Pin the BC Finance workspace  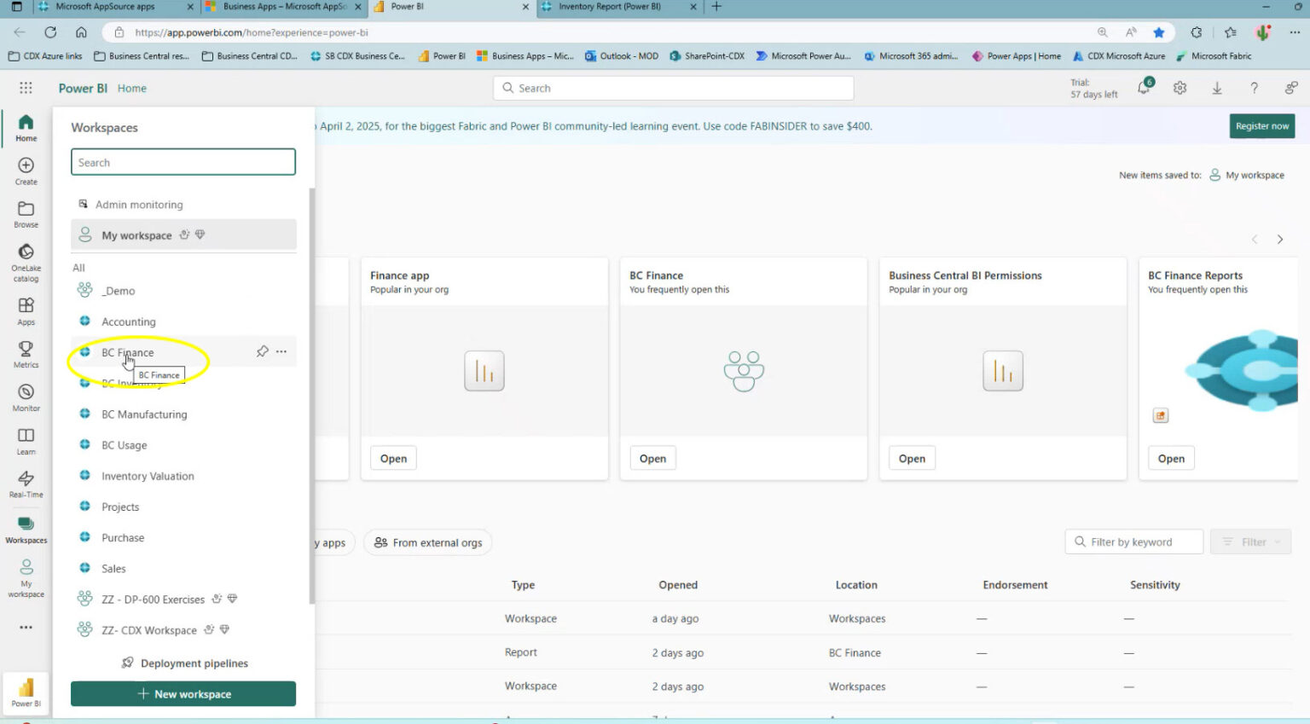pyautogui.click(x=263, y=351)
